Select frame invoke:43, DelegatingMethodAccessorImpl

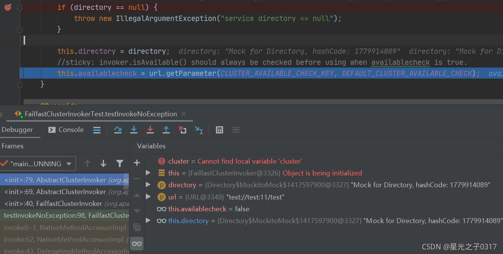(x=64, y=251)
